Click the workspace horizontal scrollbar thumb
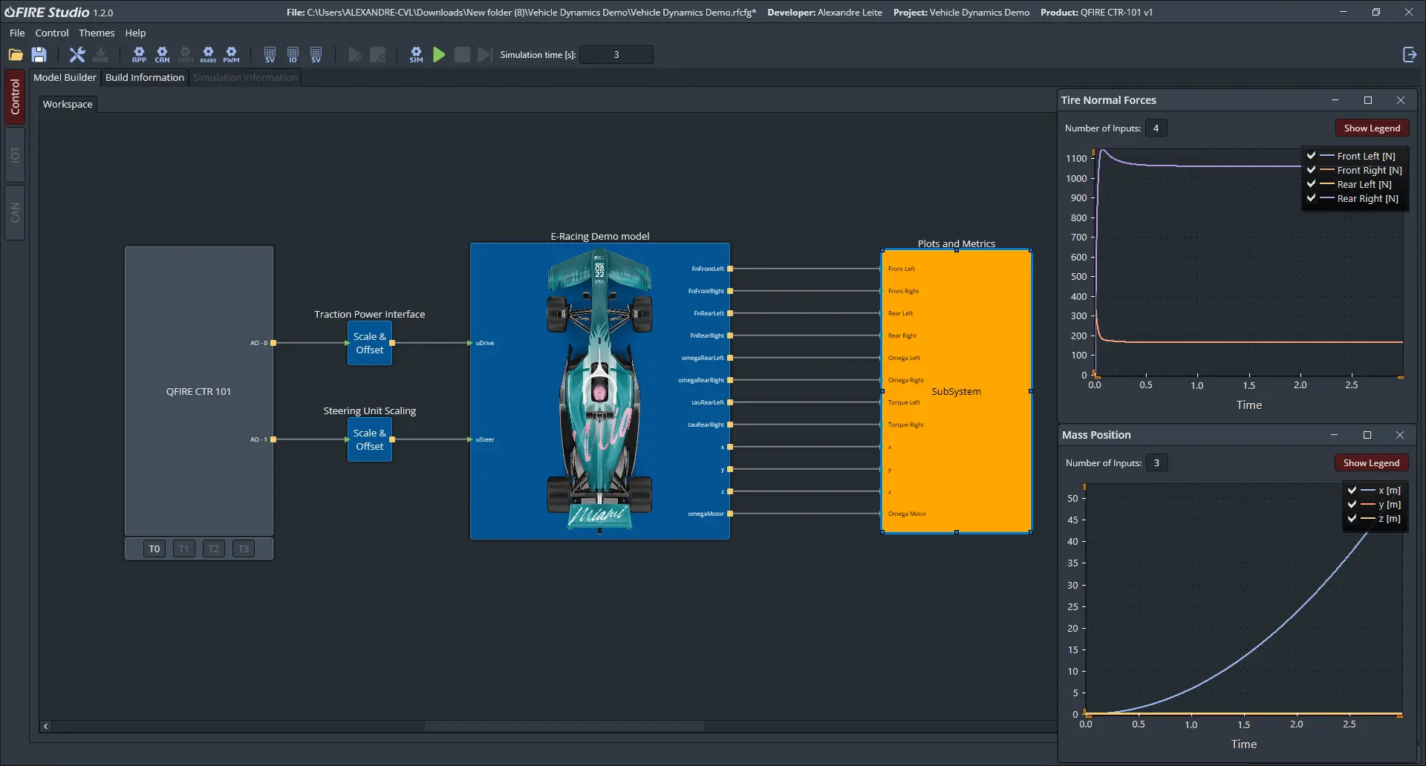This screenshot has height=766, width=1426. click(x=564, y=726)
